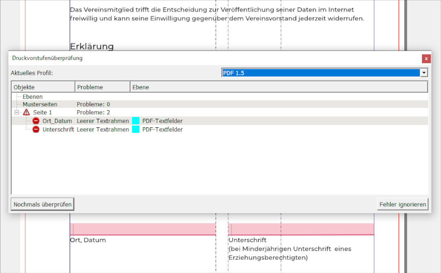
Task: Click the Probleme column header
Action: [x=102, y=87]
